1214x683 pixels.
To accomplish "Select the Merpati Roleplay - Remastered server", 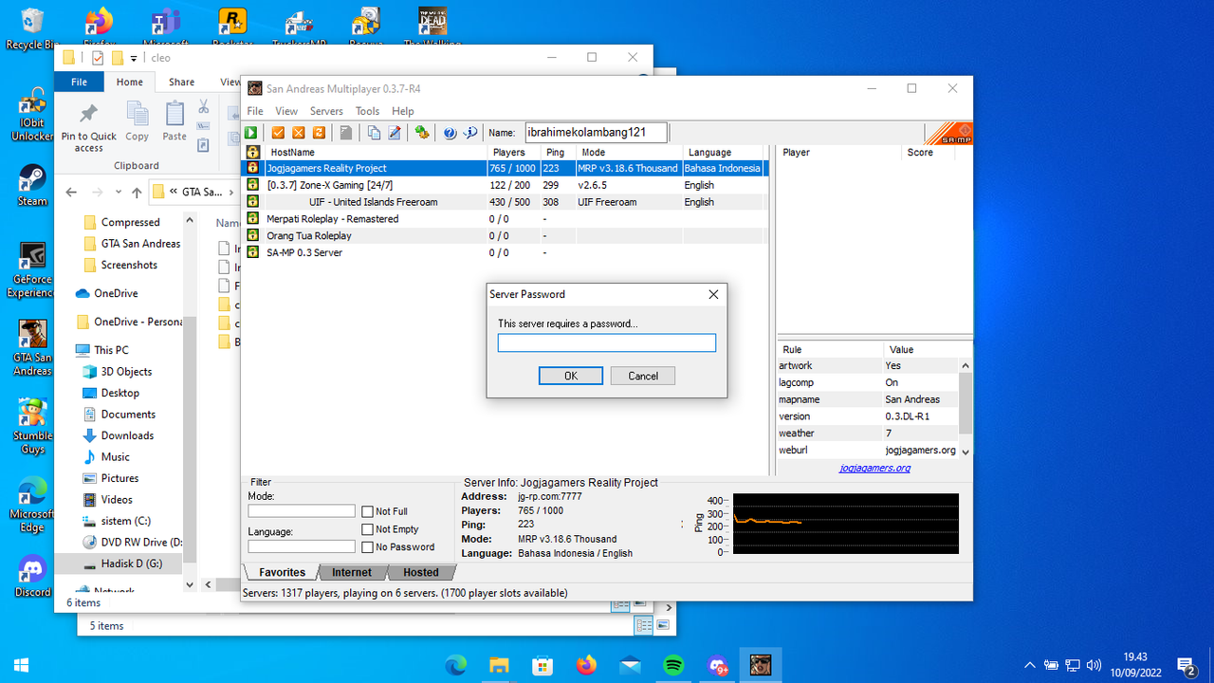I will click(504, 219).
